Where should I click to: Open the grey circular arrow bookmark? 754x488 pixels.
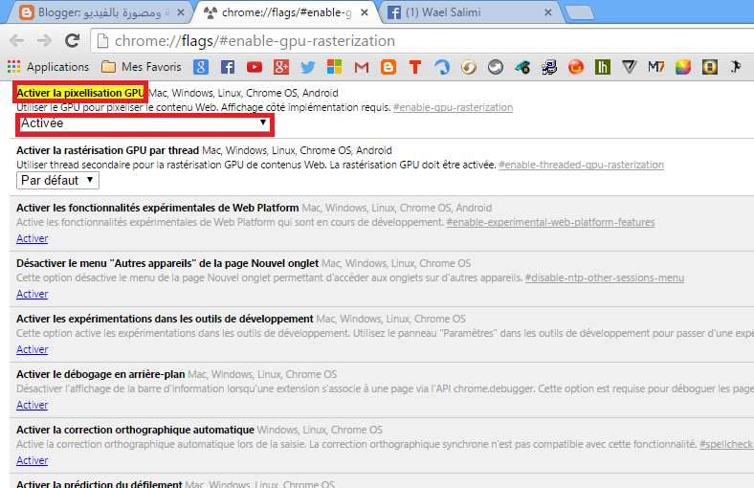[496, 67]
